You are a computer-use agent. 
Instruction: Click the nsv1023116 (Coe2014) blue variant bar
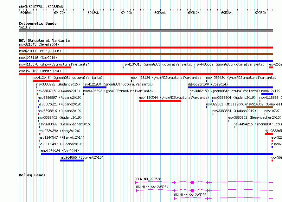coord(146,61)
